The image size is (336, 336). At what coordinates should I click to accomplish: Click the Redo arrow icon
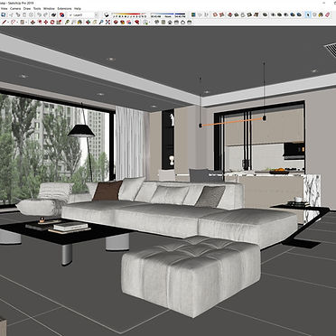45,14
